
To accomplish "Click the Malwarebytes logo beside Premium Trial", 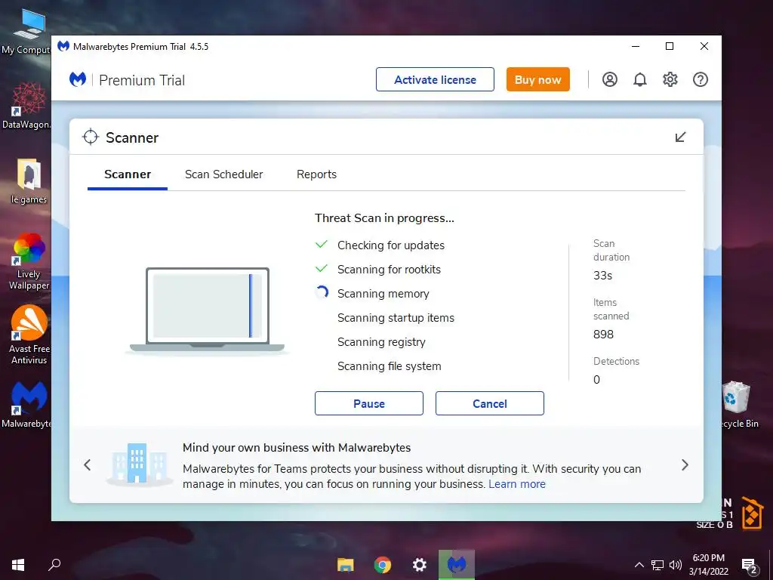I will pyautogui.click(x=78, y=79).
